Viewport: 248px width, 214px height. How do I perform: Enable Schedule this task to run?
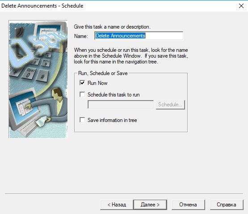tap(82, 95)
